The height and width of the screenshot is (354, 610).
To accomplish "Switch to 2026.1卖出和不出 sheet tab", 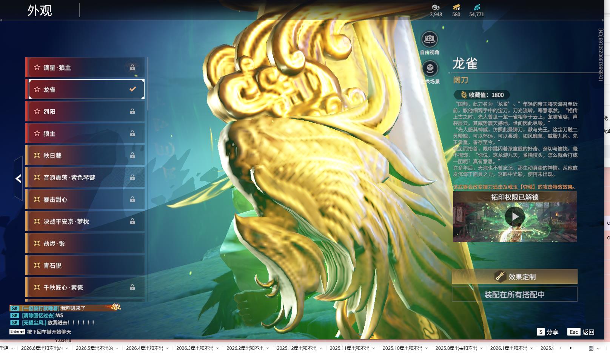I will (x=508, y=348).
